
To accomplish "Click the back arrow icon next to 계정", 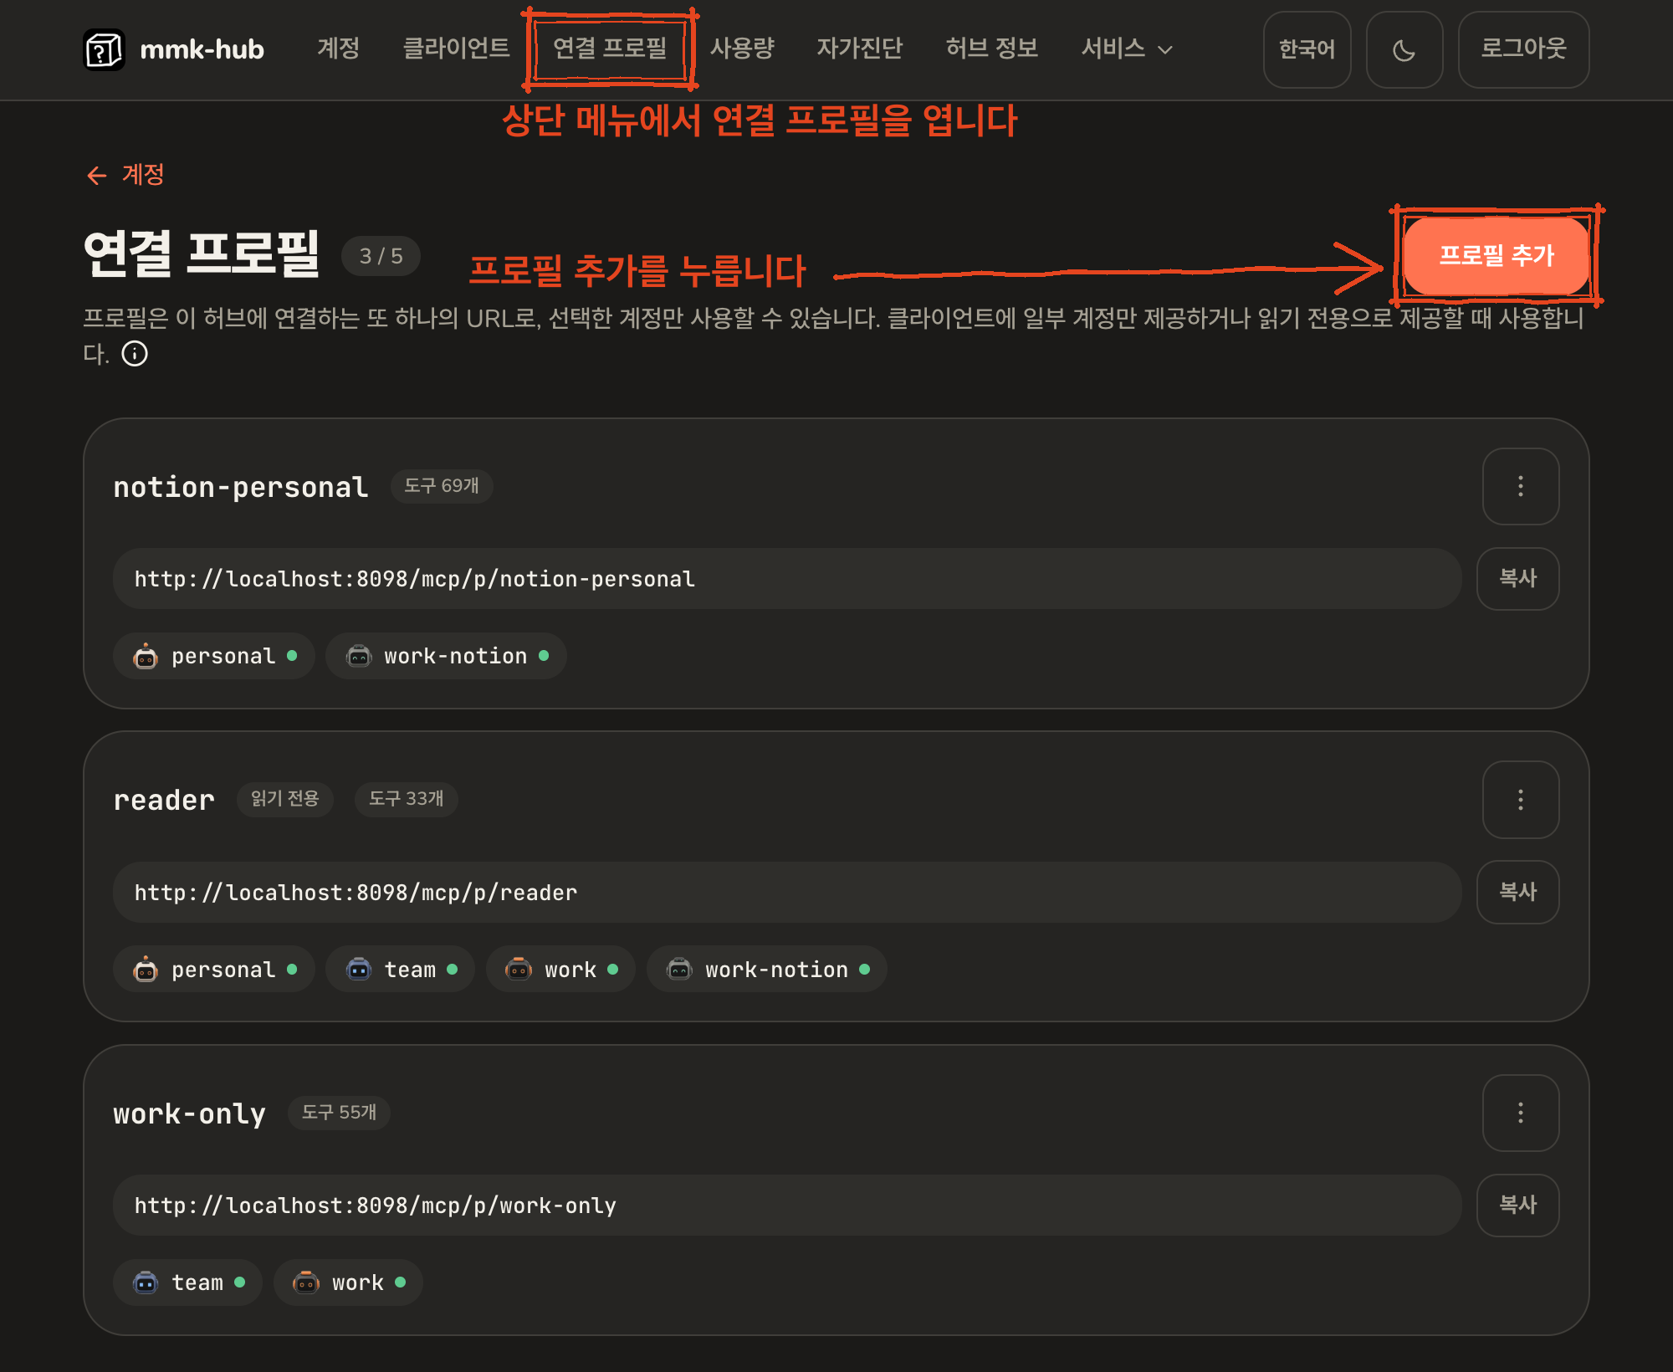I will tap(97, 175).
